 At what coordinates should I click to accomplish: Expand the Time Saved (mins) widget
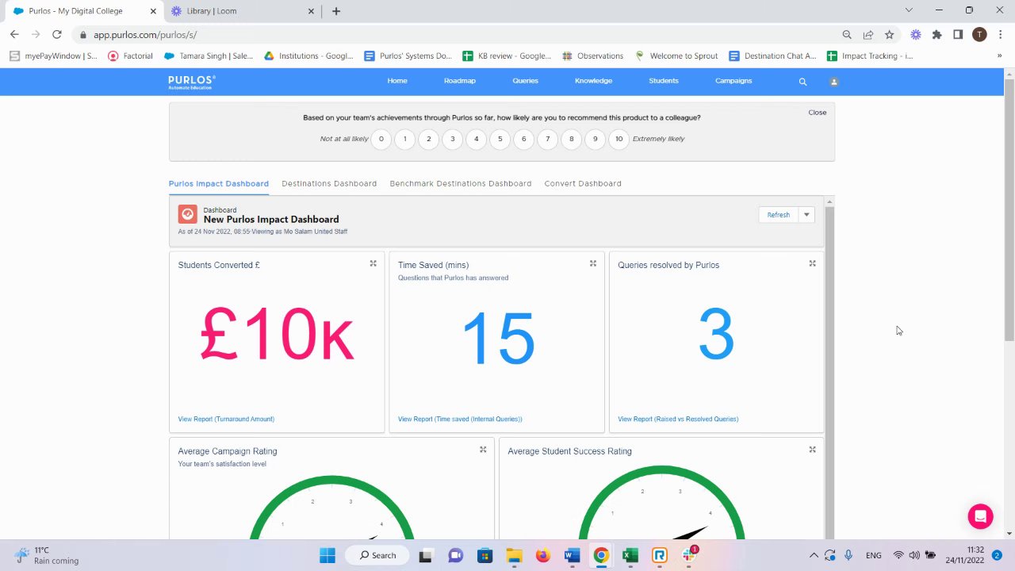coord(592,263)
